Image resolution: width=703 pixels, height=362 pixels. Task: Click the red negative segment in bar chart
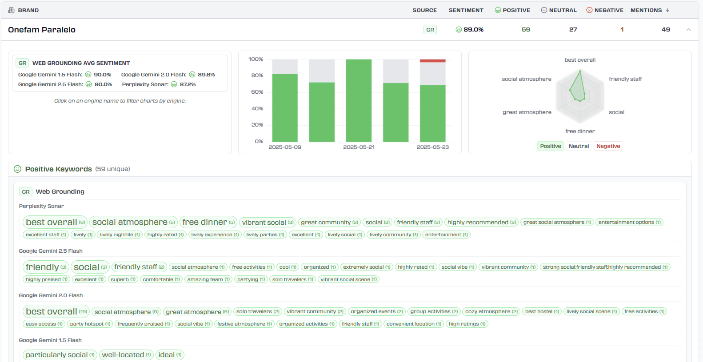click(432, 61)
